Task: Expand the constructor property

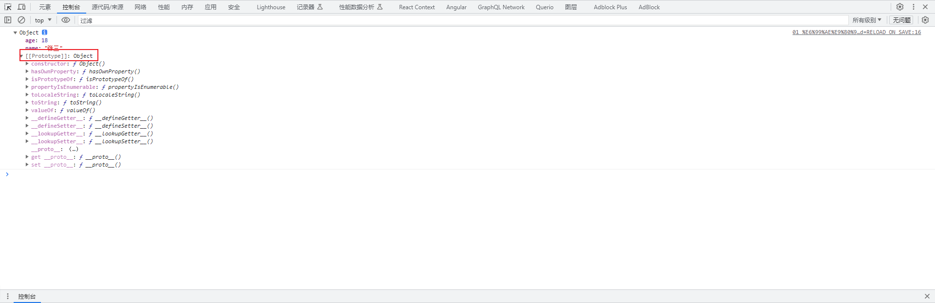Action: [27, 64]
